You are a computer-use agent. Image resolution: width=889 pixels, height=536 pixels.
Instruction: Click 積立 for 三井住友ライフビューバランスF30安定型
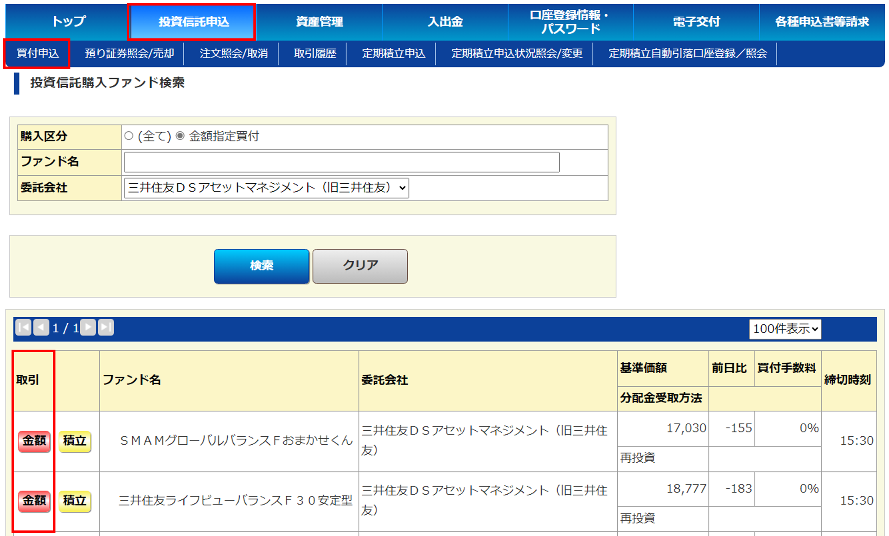tap(75, 501)
